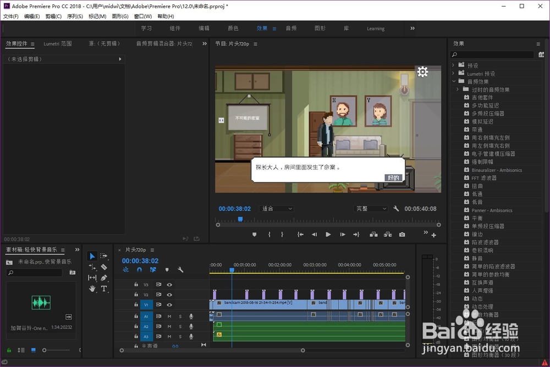Screen dimensions: 550x367
Task: Switch media bin to list view
Action: pos(21,350)
